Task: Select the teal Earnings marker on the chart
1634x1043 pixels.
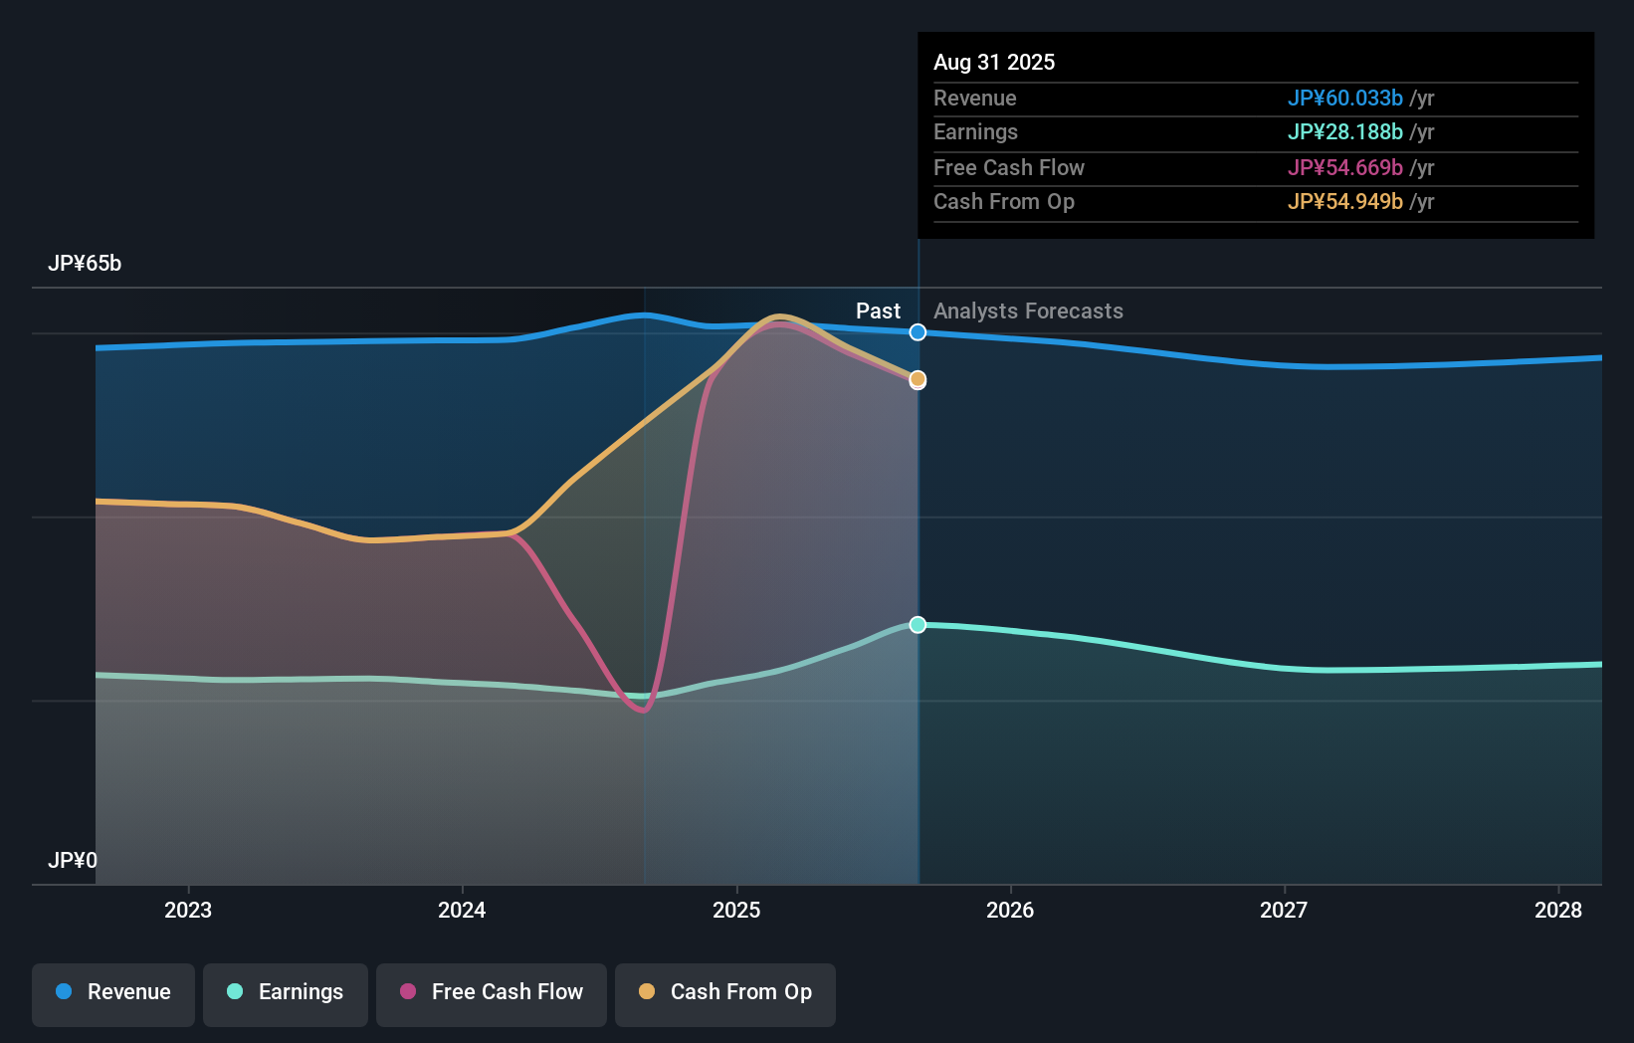Action: point(917,625)
